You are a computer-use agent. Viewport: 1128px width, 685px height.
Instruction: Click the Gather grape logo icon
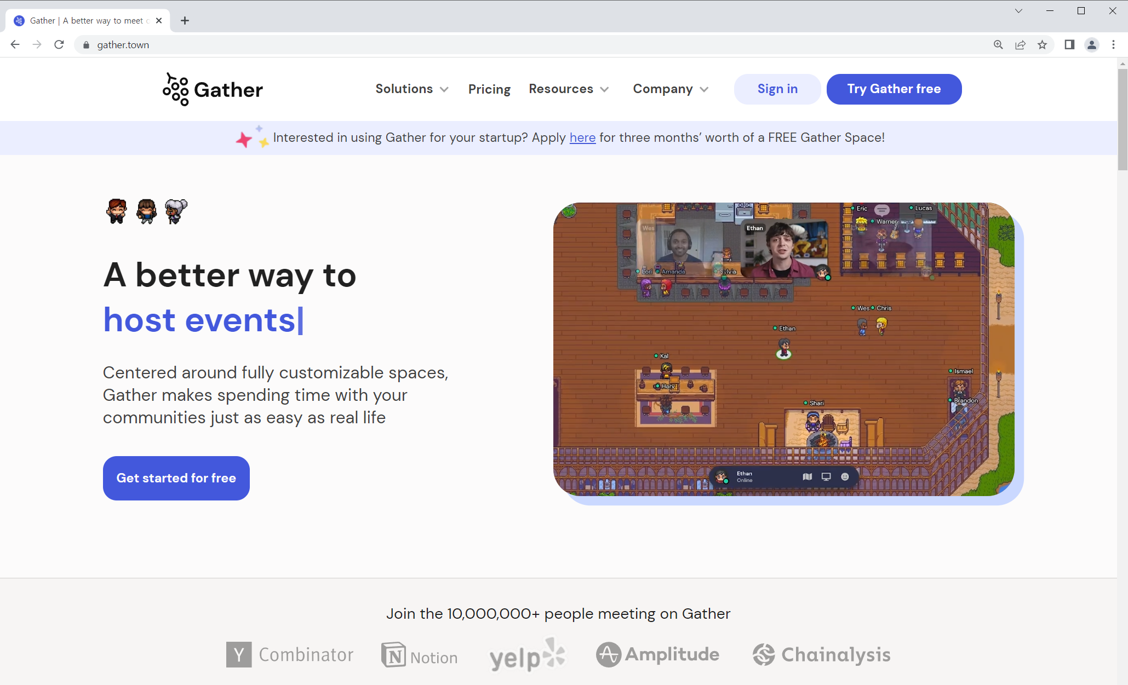click(175, 89)
